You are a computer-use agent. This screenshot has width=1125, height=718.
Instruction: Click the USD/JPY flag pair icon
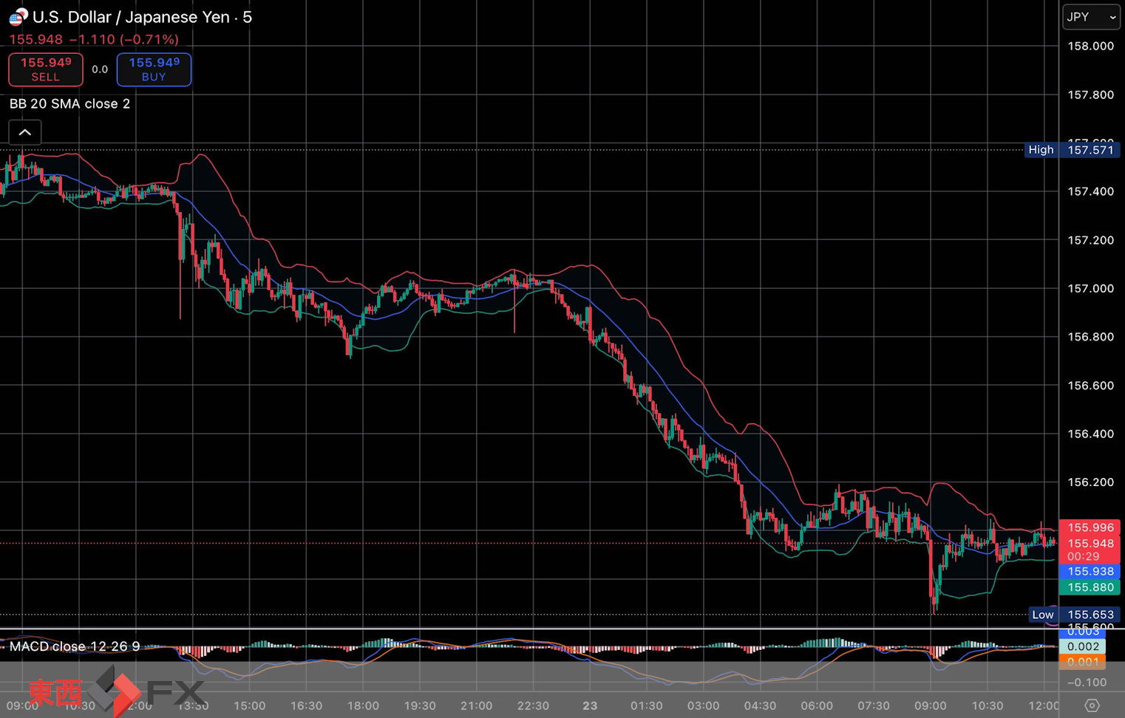tap(18, 16)
